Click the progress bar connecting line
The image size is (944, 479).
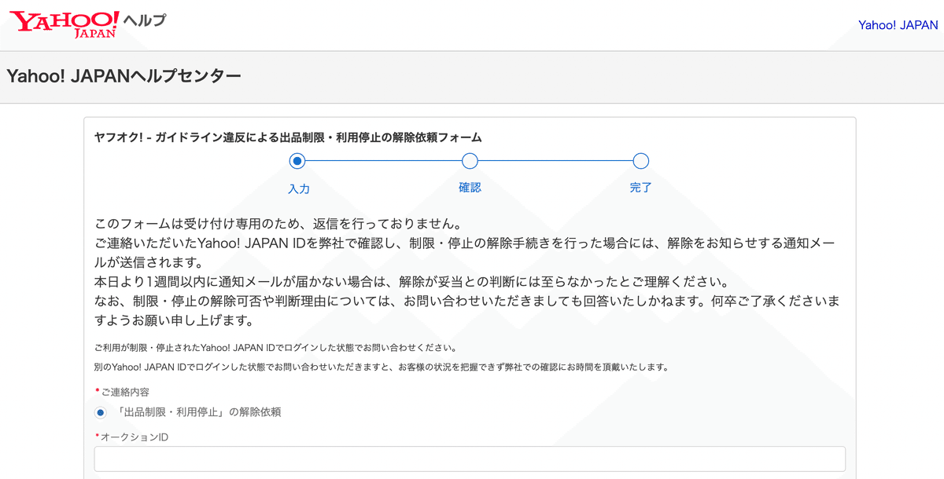(x=385, y=161)
